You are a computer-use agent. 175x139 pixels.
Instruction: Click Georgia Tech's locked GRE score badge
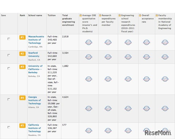(x=89, y=108)
